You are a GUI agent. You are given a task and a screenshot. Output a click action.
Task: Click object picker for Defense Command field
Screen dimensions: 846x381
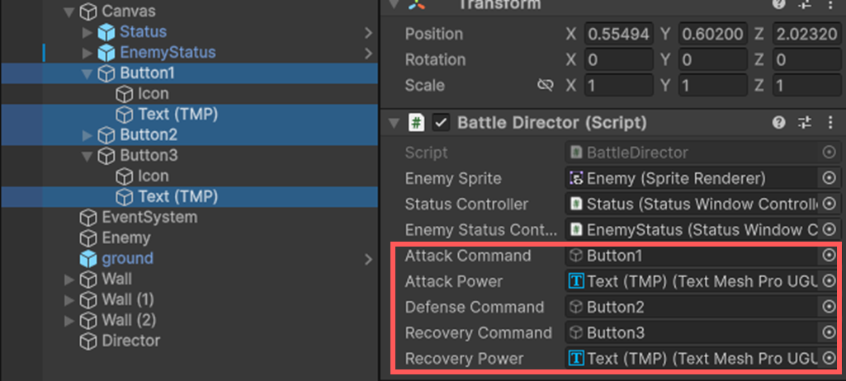[x=829, y=307]
